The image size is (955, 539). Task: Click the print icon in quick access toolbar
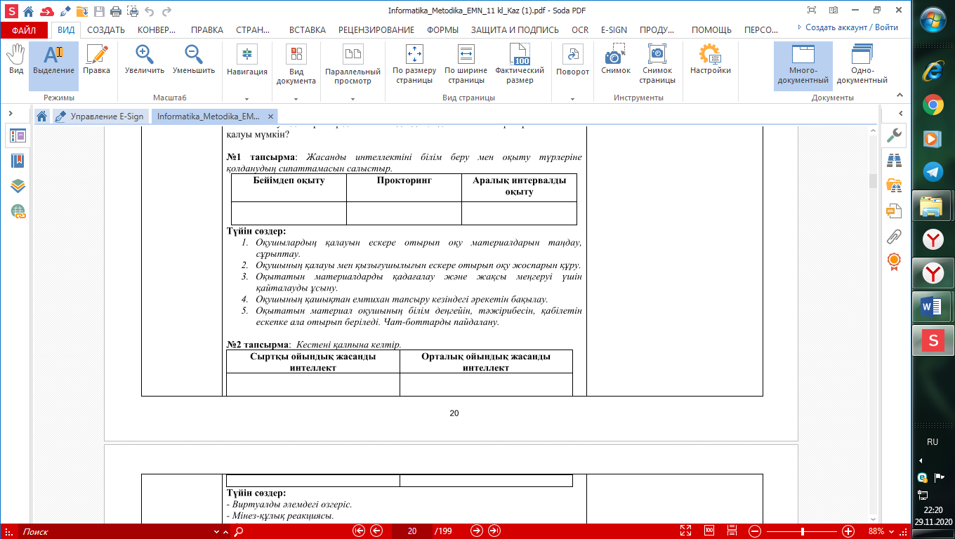(x=114, y=11)
